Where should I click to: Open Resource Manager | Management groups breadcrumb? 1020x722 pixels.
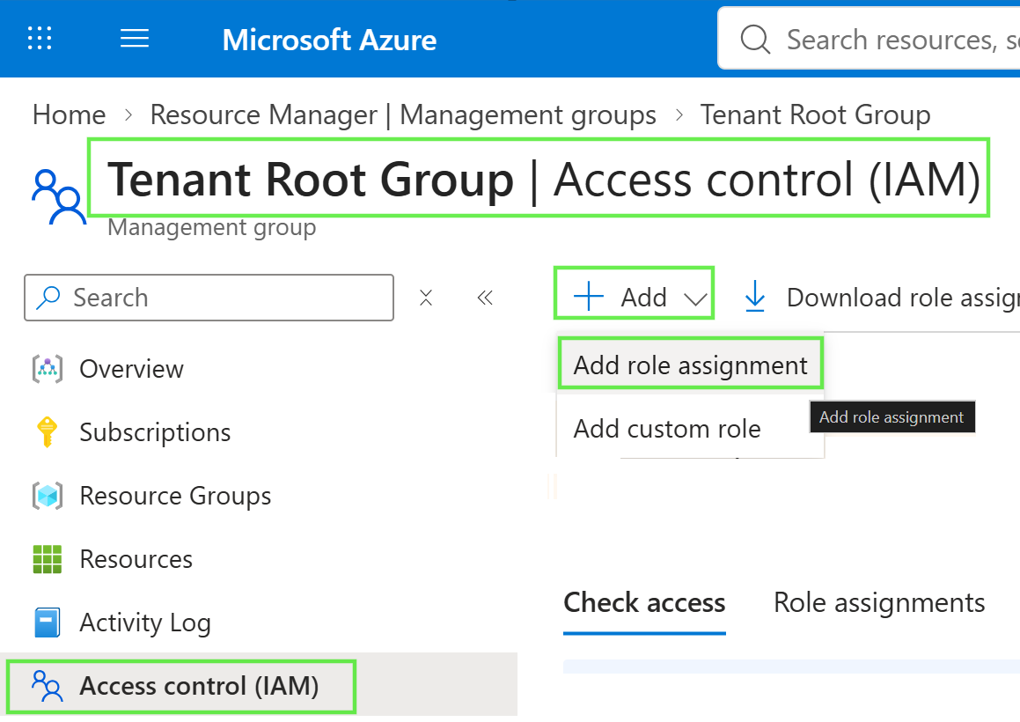(x=403, y=114)
